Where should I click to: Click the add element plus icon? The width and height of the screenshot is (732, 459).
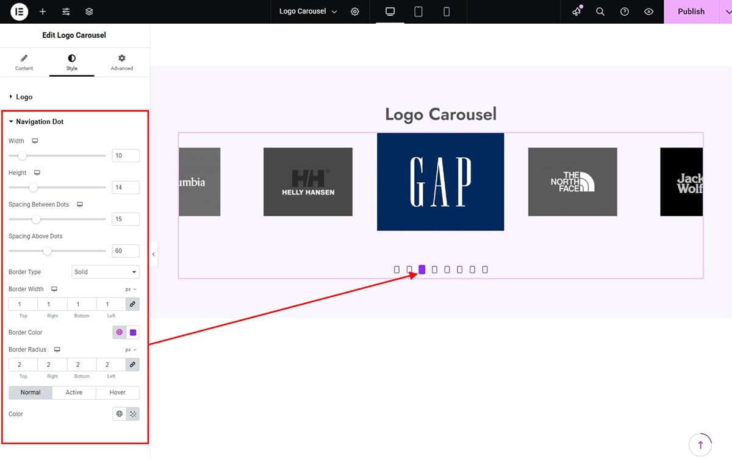point(43,12)
